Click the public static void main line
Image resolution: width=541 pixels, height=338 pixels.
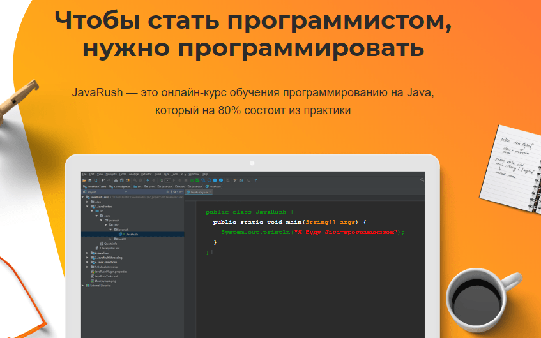coord(290,222)
